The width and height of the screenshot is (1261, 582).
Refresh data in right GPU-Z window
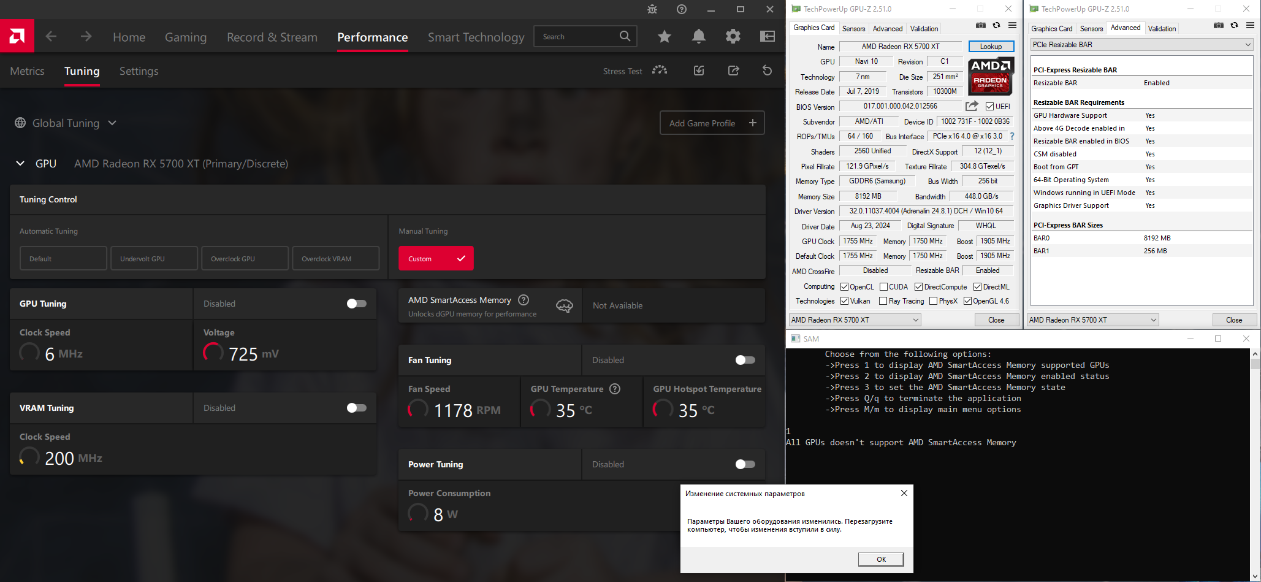tap(1235, 26)
